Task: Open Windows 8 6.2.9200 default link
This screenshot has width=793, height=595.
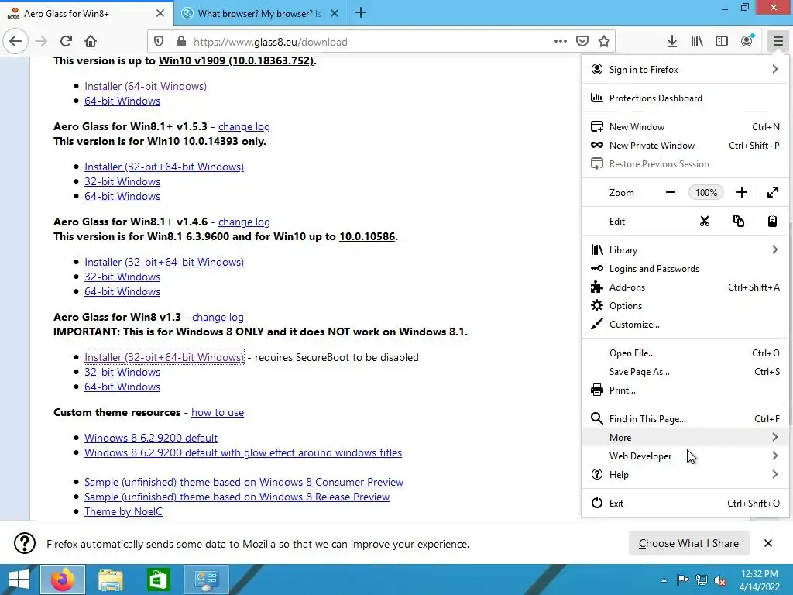Action: pos(151,438)
